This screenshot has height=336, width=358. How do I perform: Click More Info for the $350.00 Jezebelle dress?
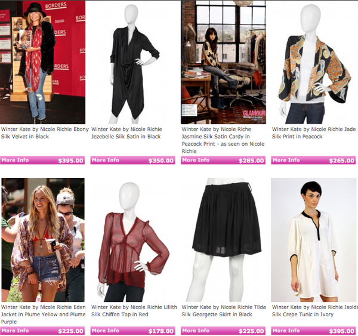click(x=105, y=160)
